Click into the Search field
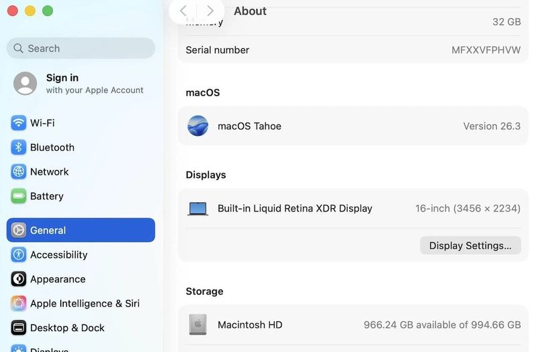The height and width of the screenshot is (352, 536). (x=80, y=48)
